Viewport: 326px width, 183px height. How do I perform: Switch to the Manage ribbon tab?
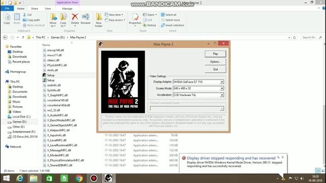pyautogui.click(x=67, y=9)
